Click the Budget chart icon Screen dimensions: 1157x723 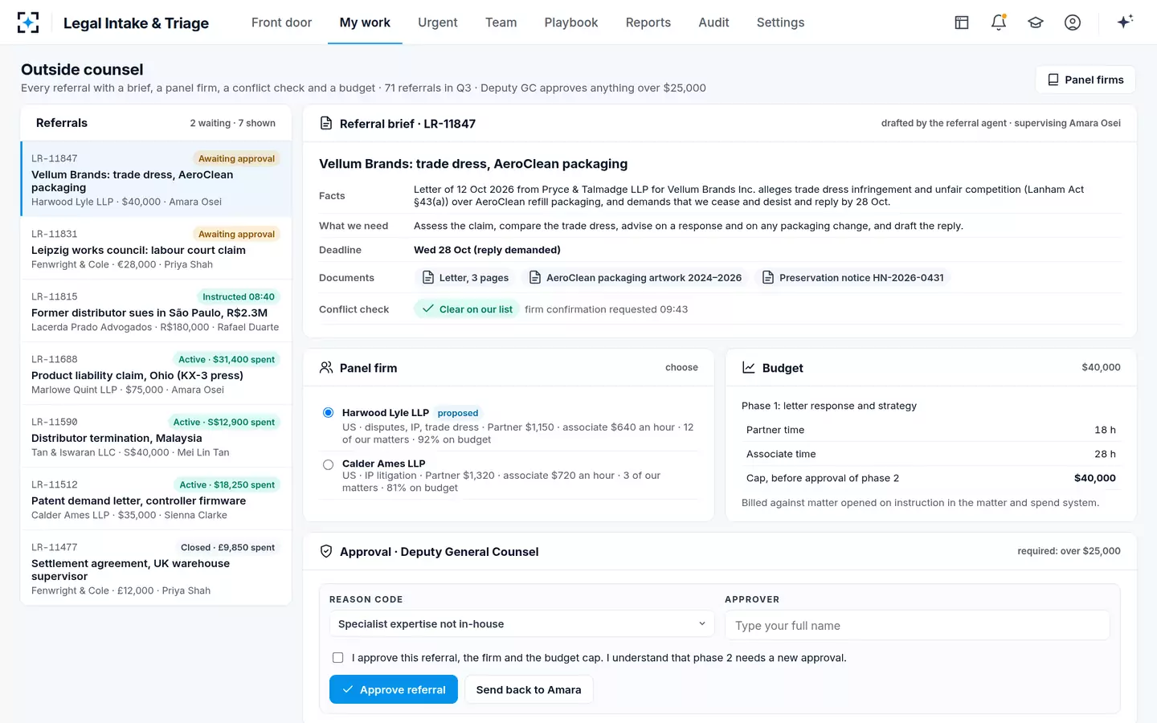click(749, 368)
